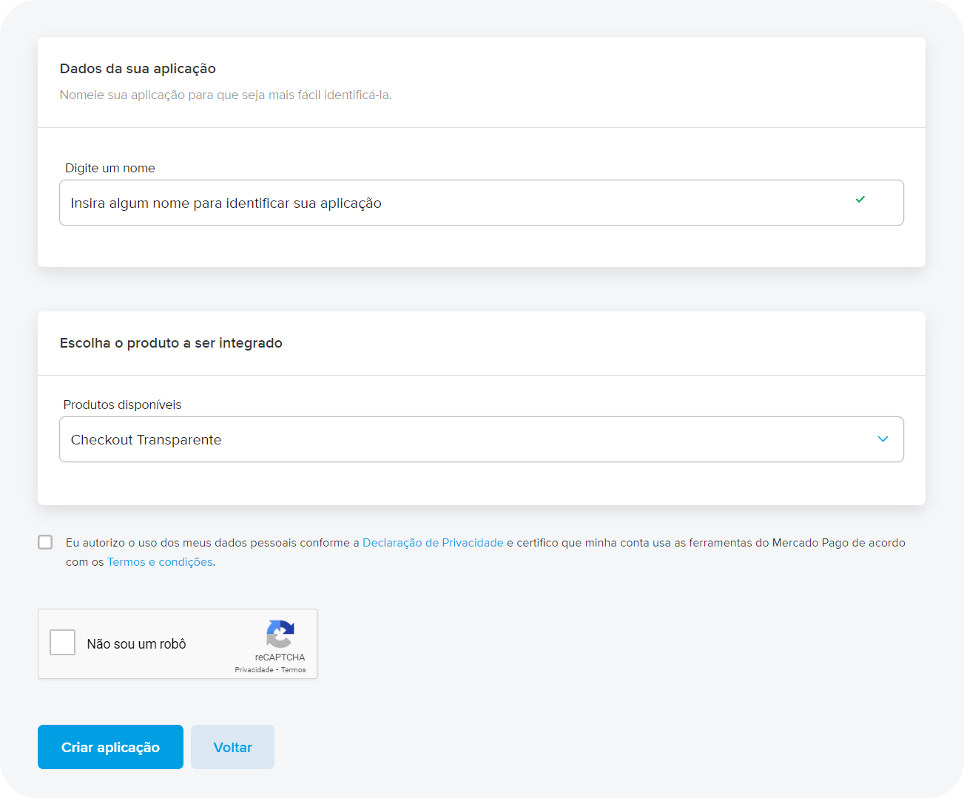Click the Criar aplicação button
964x798 pixels.
110,747
